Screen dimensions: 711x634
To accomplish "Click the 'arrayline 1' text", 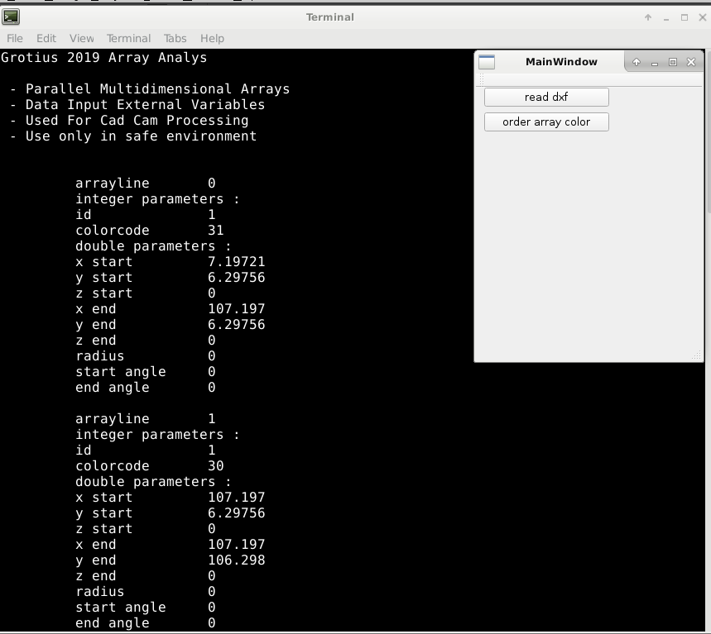I will point(145,419).
